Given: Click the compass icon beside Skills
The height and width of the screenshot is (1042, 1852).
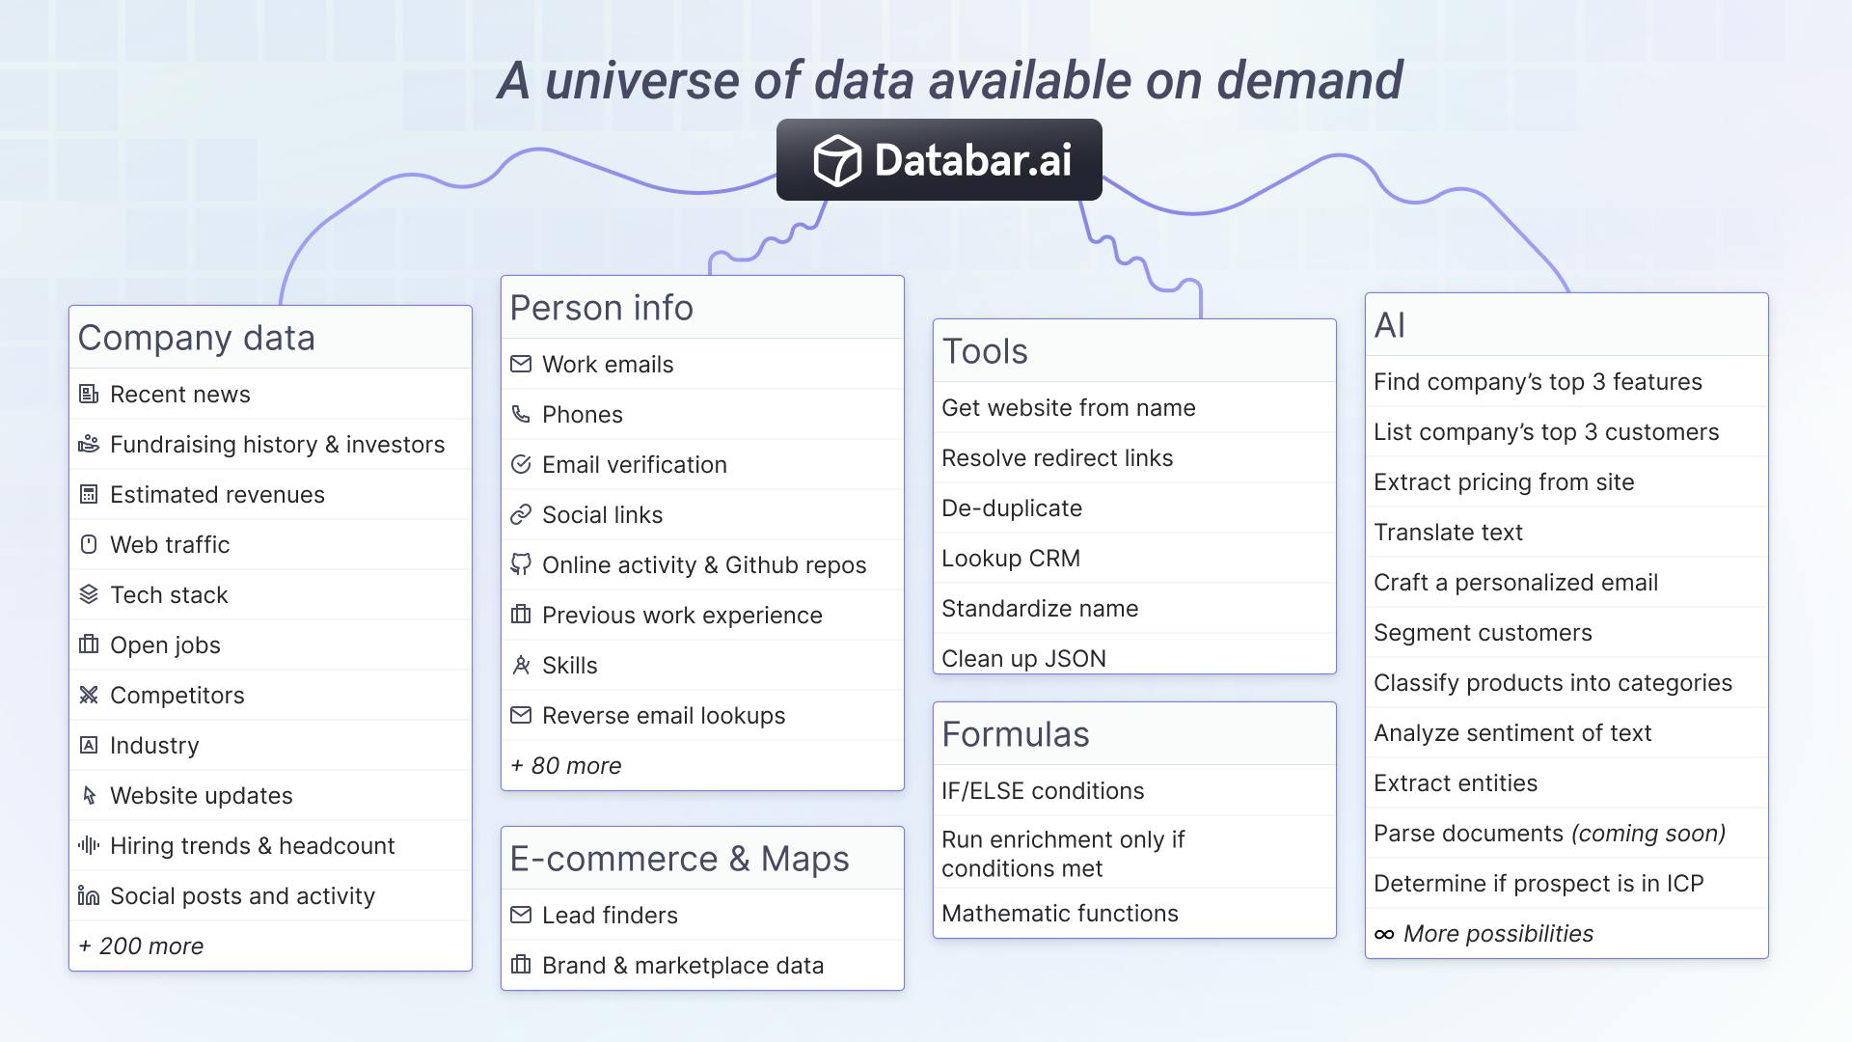Looking at the screenshot, I should [x=521, y=665].
